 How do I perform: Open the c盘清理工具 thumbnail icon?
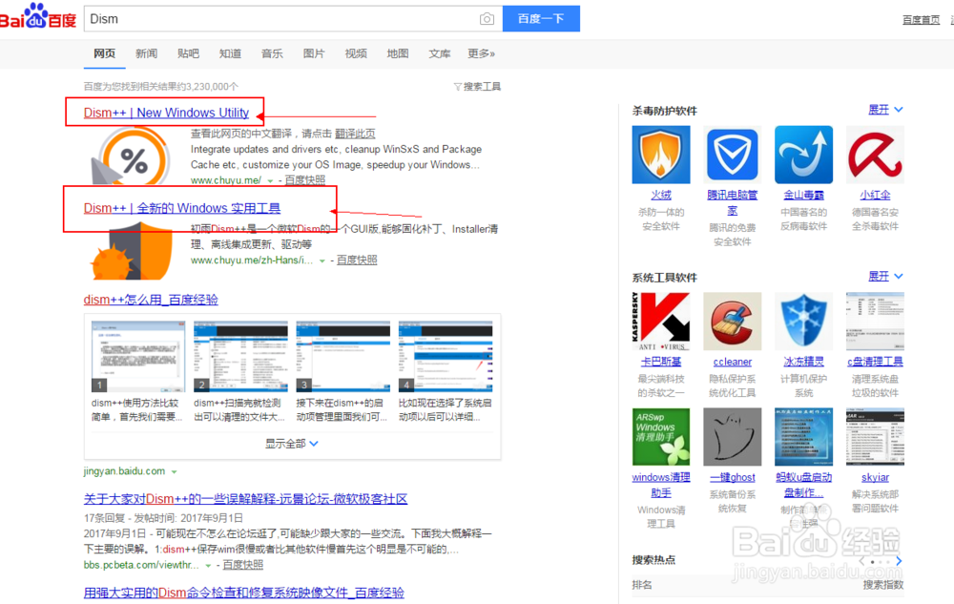tap(875, 322)
